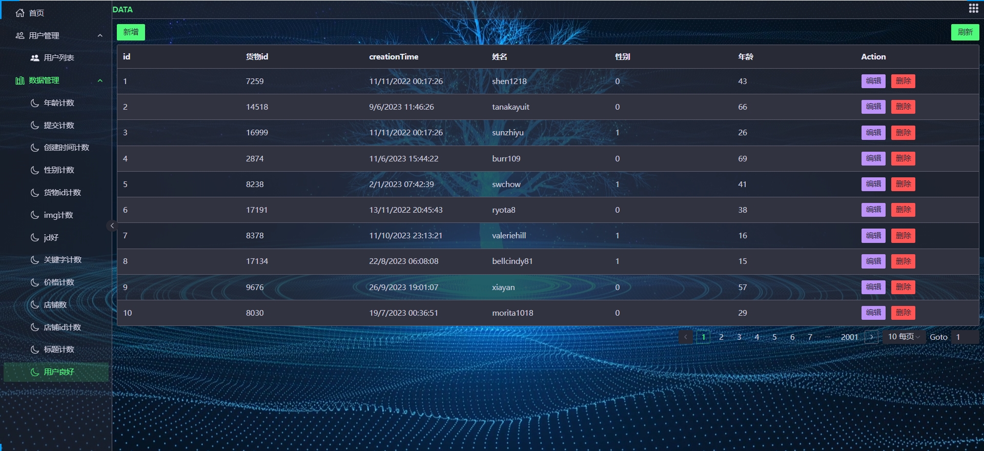Go to the previous page arrow
Image resolution: width=984 pixels, height=451 pixels.
[x=686, y=337]
